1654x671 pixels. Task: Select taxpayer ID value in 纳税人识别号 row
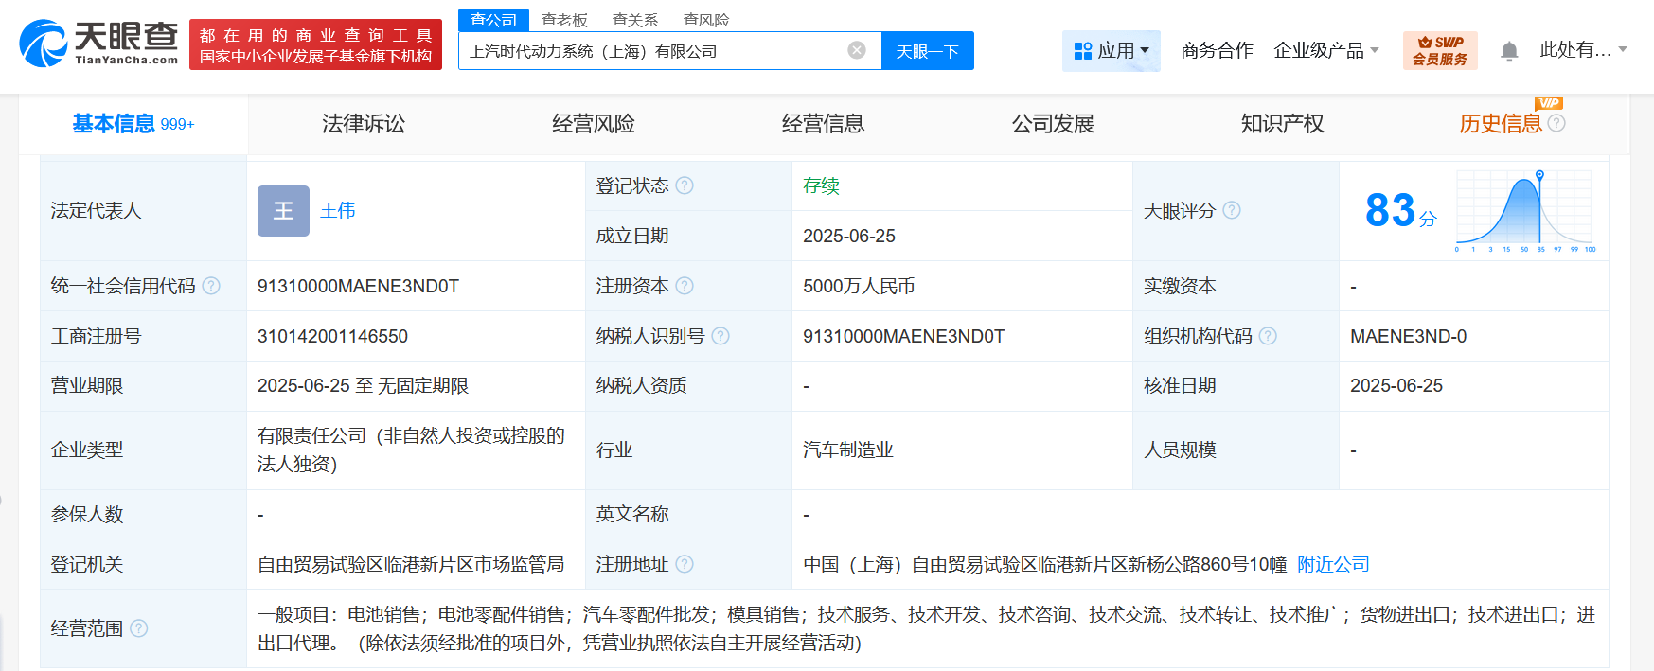(x=903, y=336)
